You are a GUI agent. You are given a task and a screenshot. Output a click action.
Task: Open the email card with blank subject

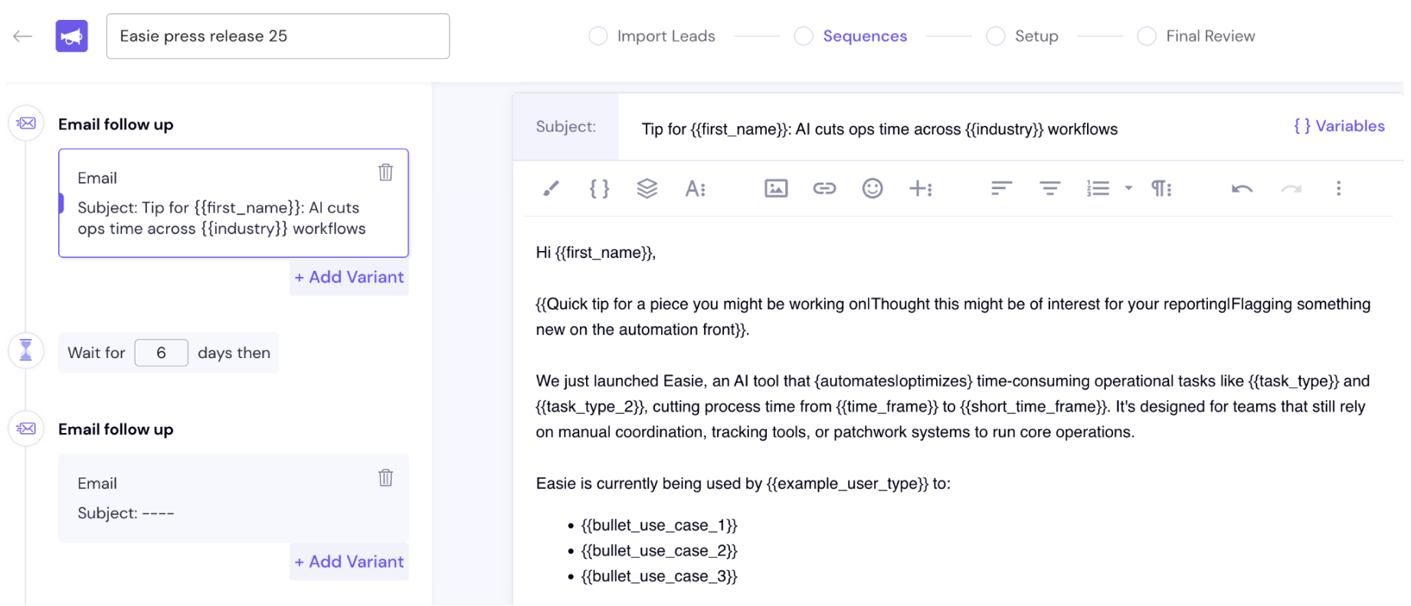(234, 498)
